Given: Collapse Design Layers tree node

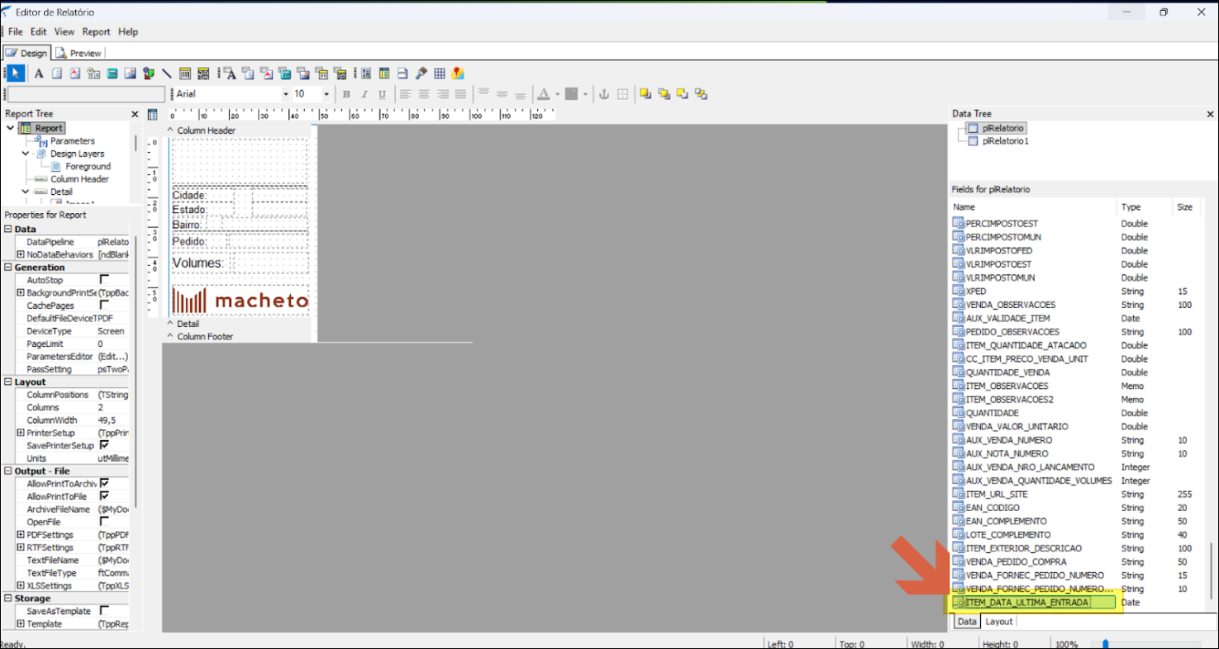Looking at the screenshot, I should pos(25,154).
